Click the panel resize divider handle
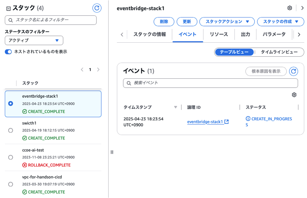The width and height of the screenshot is (307, 198). (x=112, y=152)
